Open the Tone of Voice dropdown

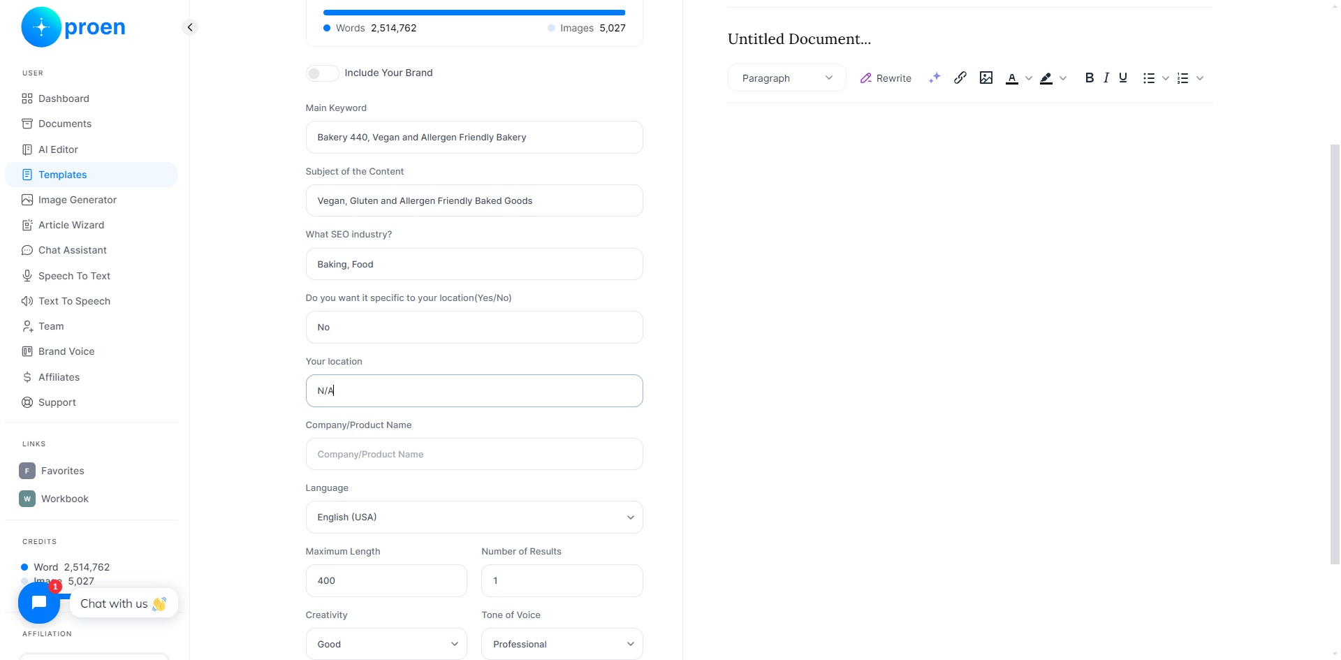coord(562,644)
